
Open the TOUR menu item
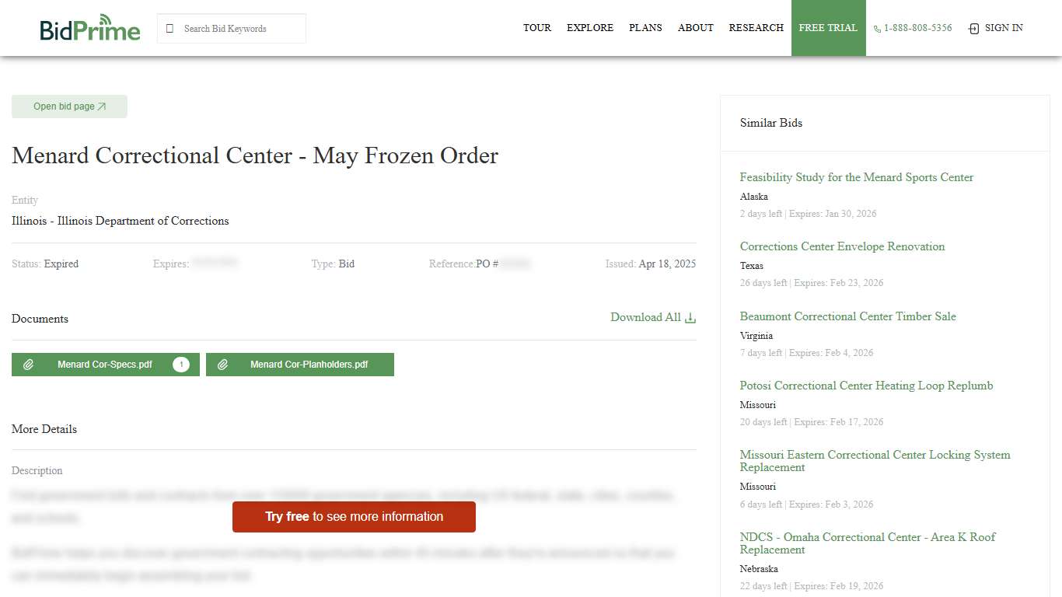point(537,28)
